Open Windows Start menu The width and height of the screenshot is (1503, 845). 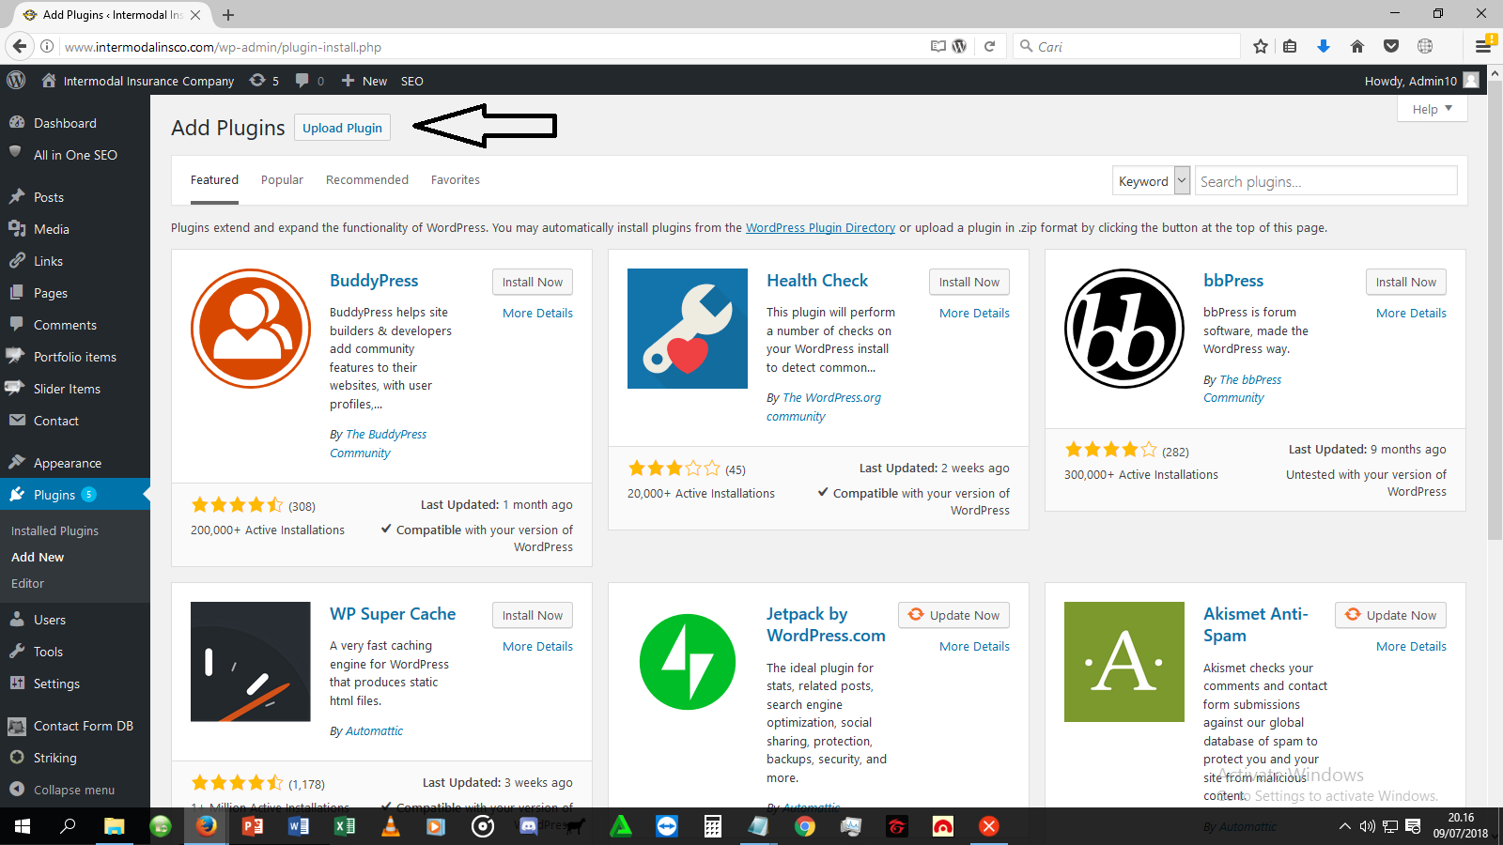coord(23,826)
